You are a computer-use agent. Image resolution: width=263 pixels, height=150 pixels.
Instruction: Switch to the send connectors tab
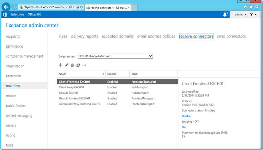[231, 36]
